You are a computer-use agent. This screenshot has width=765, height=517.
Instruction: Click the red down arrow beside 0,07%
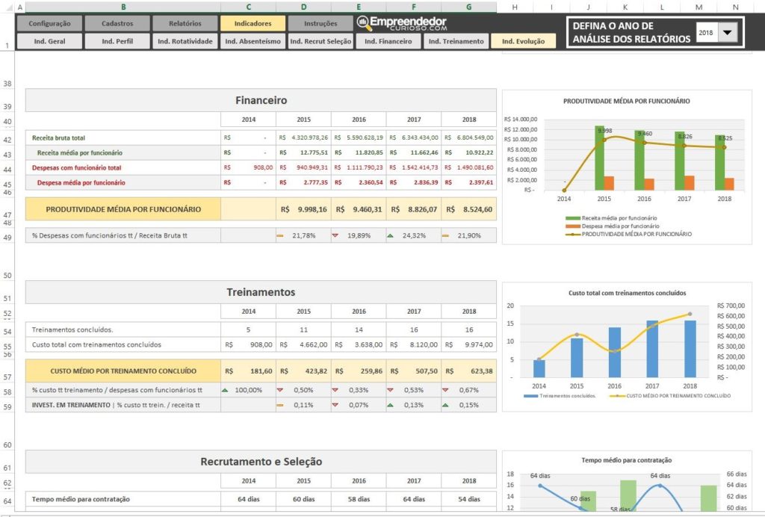click(x=335, y=405)
